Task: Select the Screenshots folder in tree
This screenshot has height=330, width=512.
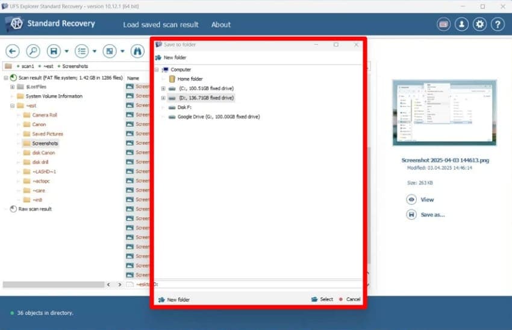Action: 45,143
